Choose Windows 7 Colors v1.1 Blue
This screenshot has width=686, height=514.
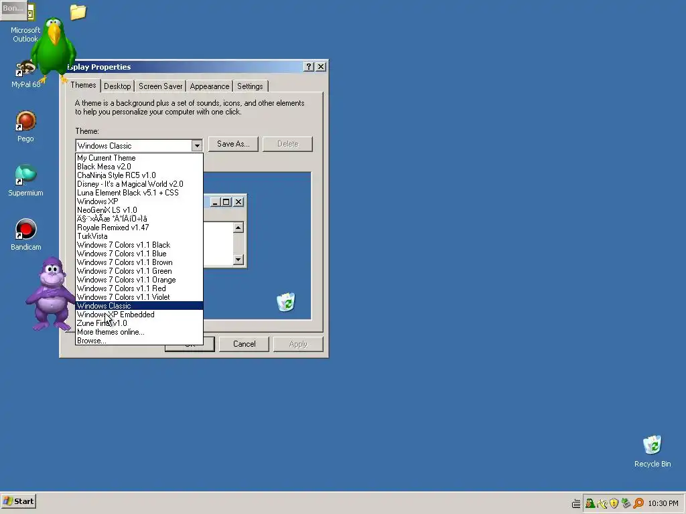(x=139, y=254)
